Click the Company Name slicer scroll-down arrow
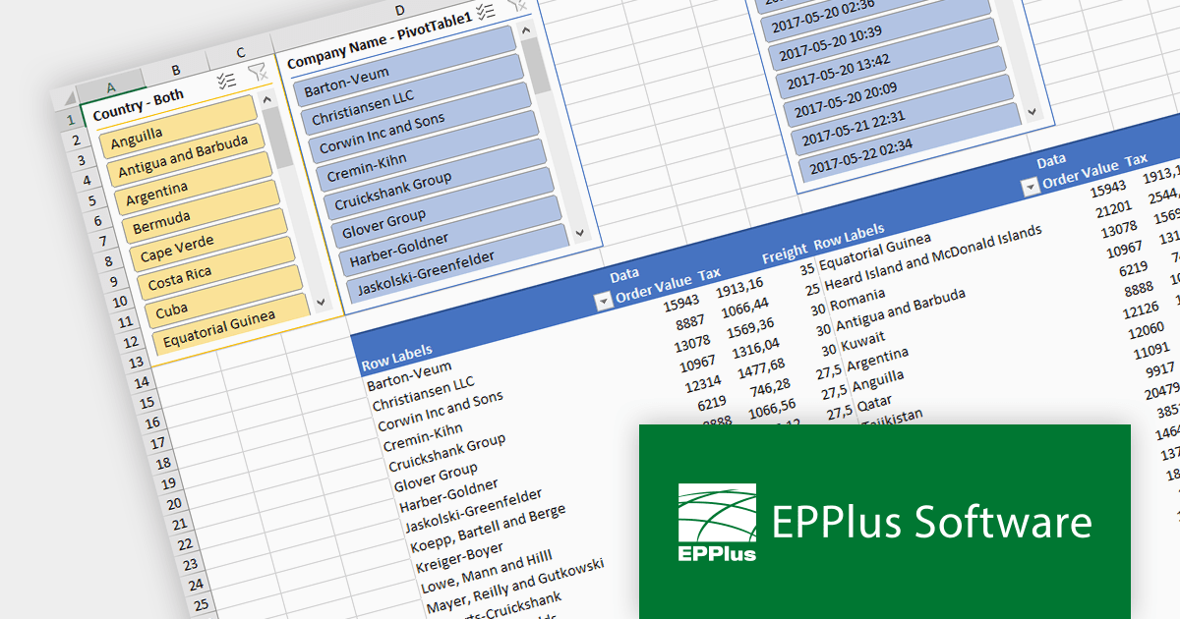The height and width of the screenshot is (619, 1180). 579,232
